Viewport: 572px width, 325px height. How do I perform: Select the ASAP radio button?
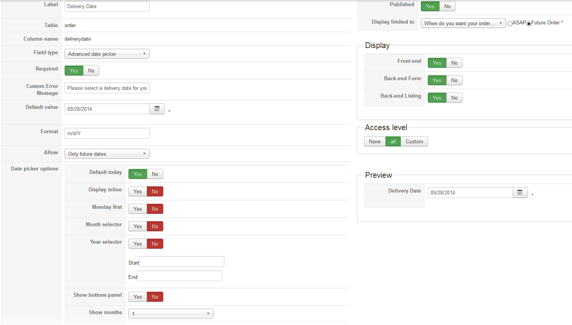[x=510, y=24]
